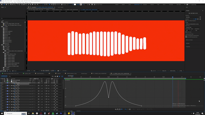Open the Composition menu
Viewport: 205px width, 115px height.
coord(7,2)
